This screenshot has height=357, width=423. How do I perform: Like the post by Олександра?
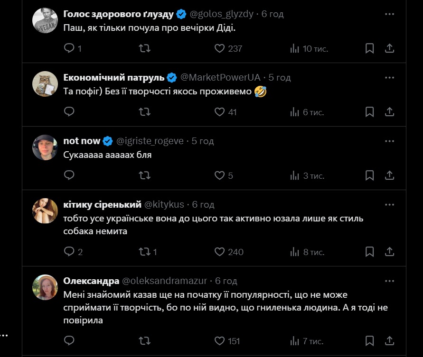pyautogui.click(x=220, y=341)
